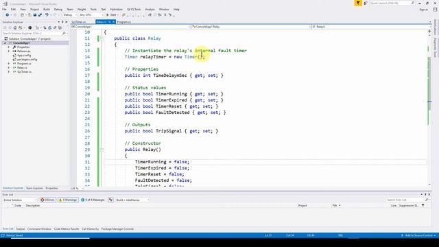This screenshot has height=247, width=439.
Task: Open the editor zoom percentage dropdown
Action: (x=78, y=189)
